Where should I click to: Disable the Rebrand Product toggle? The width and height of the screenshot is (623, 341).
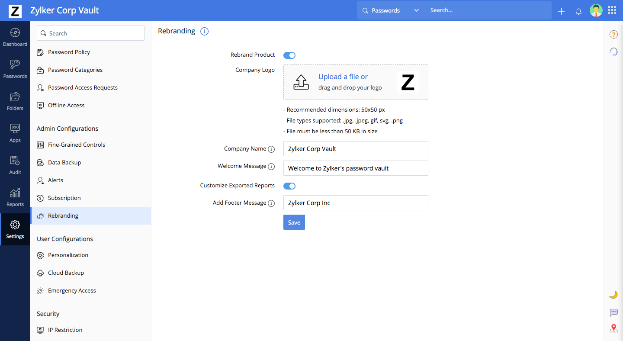tap(289, 55)
